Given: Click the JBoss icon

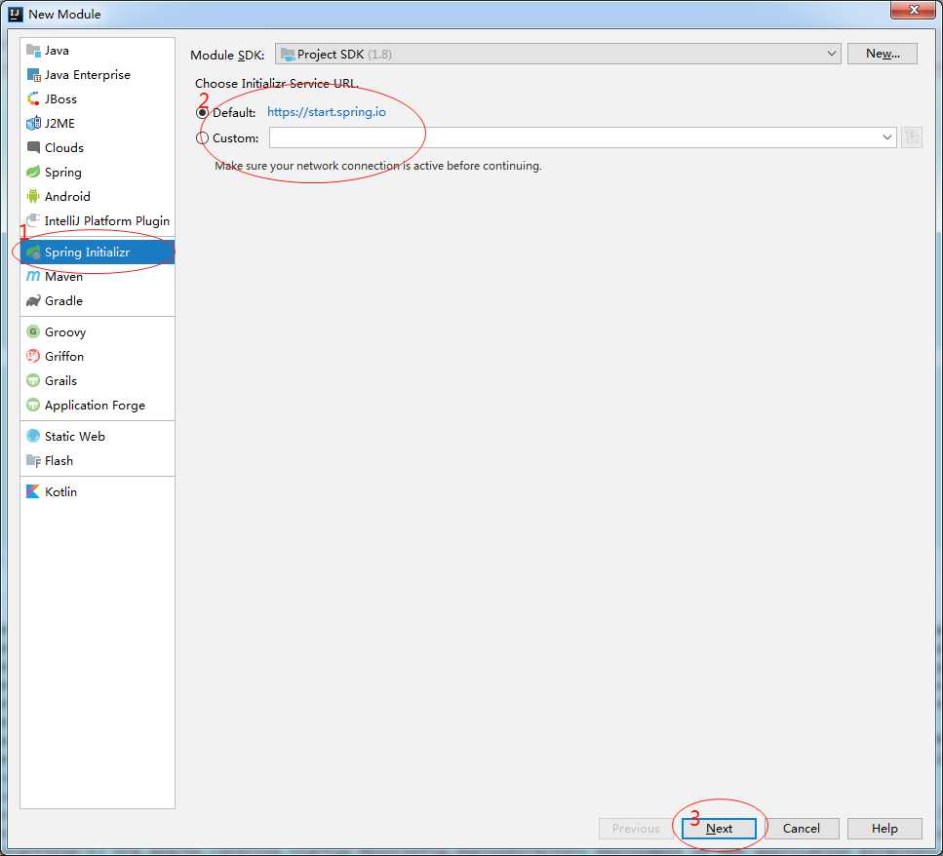Looking at the screenshot, I should point(33,98).
